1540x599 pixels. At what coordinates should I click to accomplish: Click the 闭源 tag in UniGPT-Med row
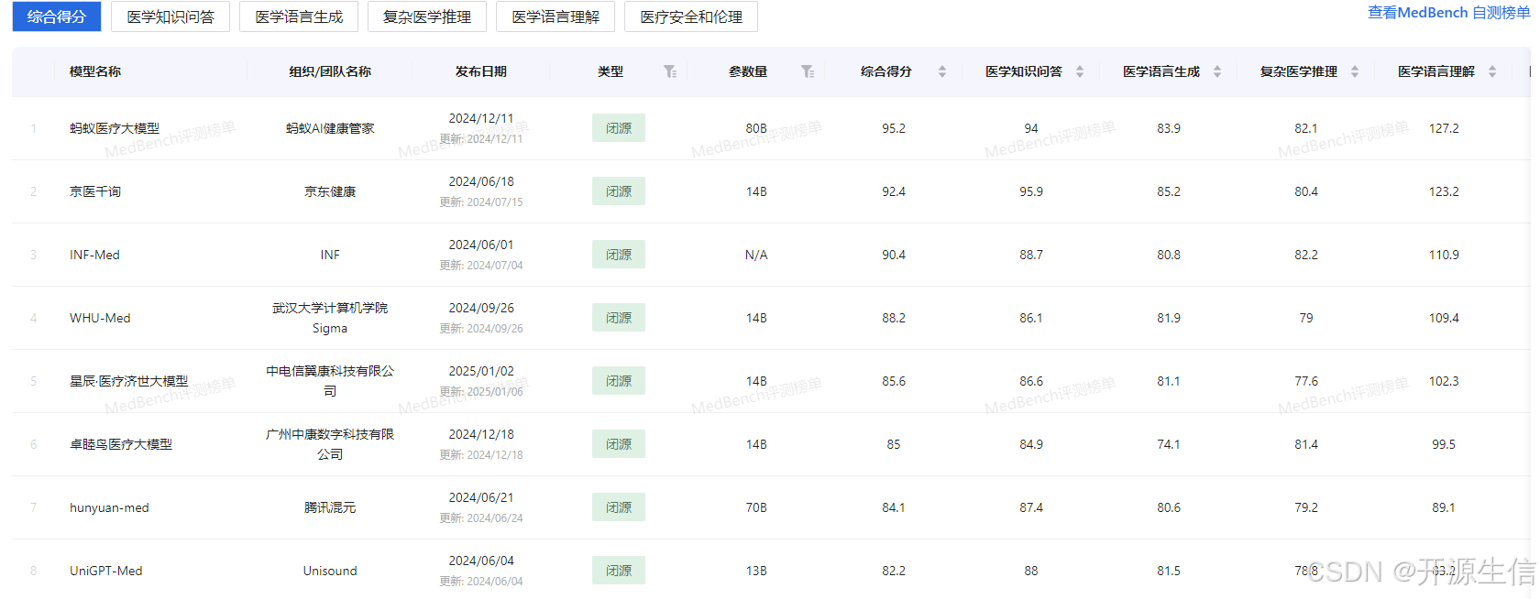coord(619,571)
